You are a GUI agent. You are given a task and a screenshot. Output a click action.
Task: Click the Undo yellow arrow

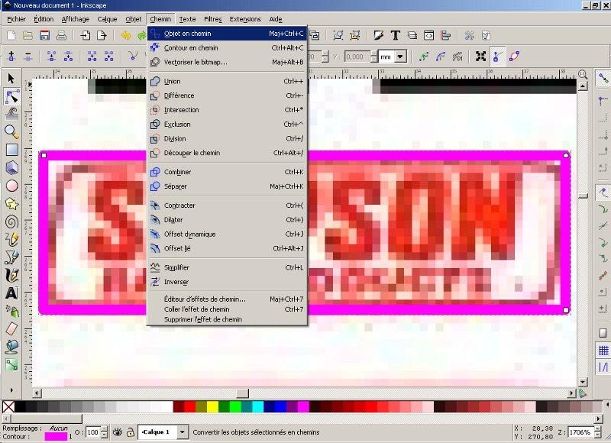pyautogui.click(x=125, y=35)
